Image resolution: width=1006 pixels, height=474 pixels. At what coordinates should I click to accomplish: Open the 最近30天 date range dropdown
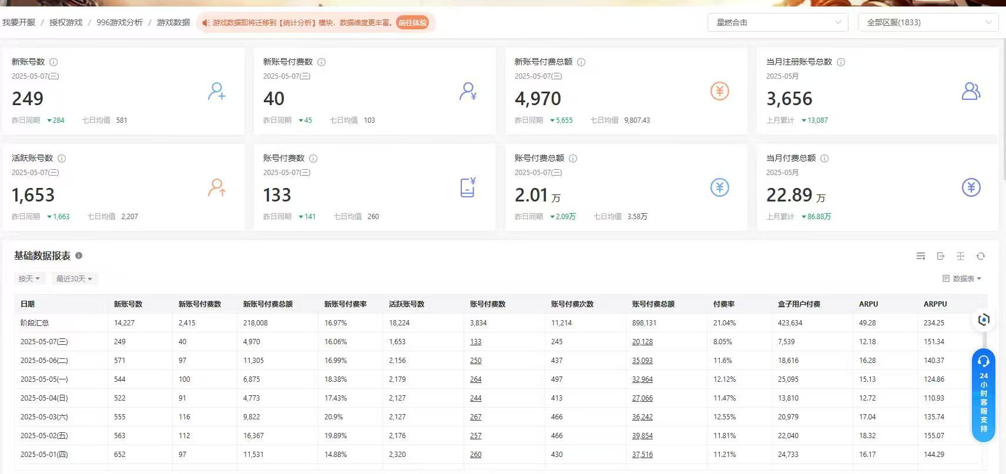(x=74, y=279)
